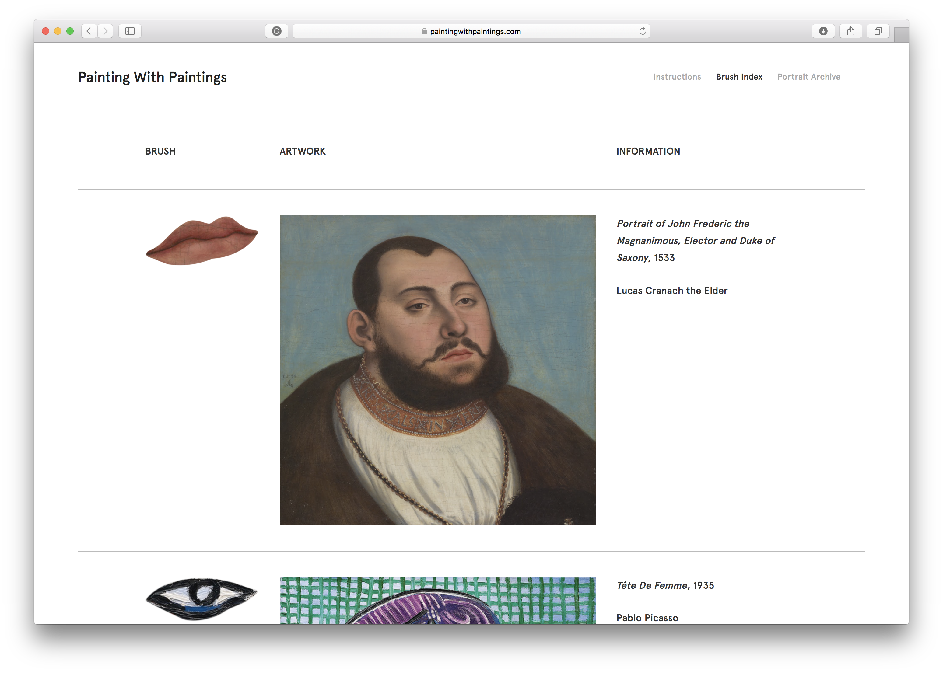Open the Safari downloads button
The height and width of the screenshot is (673, 943).
click(x=823, y=31)
